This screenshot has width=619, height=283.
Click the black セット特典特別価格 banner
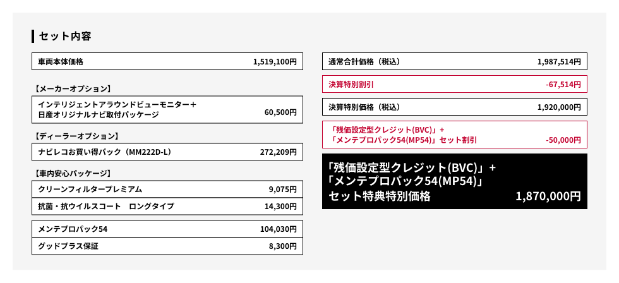455,181
